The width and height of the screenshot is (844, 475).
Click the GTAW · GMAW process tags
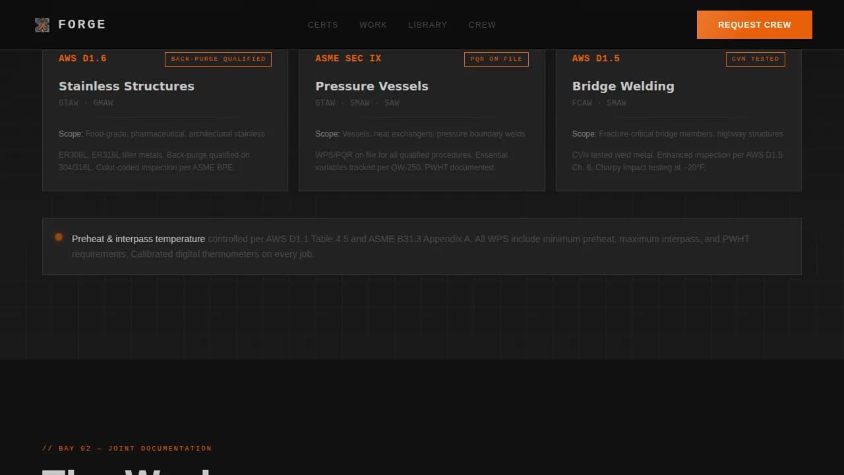coord(86,103)
